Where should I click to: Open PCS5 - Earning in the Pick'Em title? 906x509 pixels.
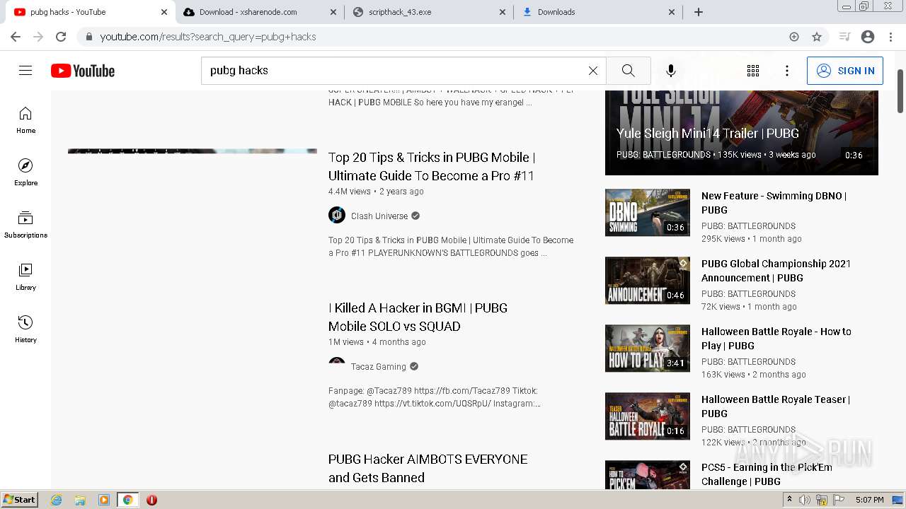point(767,474)
